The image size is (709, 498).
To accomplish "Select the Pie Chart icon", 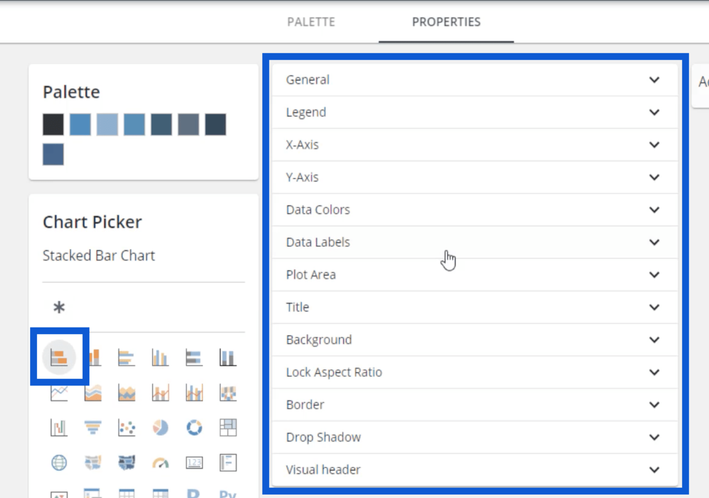I will (x=160, y=428).
